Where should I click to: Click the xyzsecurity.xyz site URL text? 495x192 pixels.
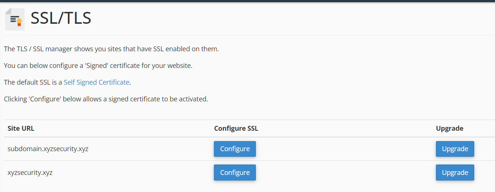(x=30, y=173)
